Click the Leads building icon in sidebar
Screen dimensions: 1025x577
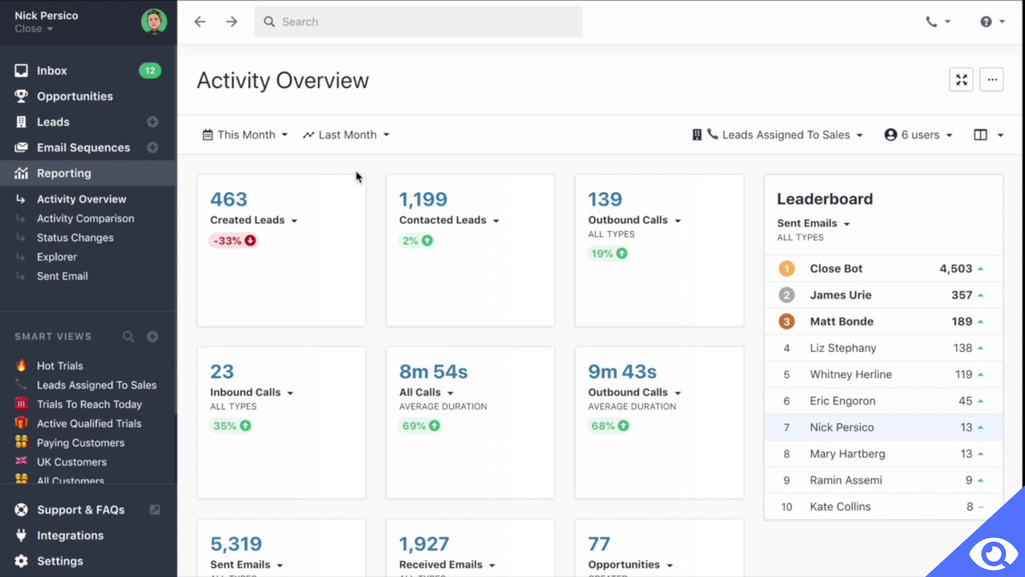(x=21, y=122)
